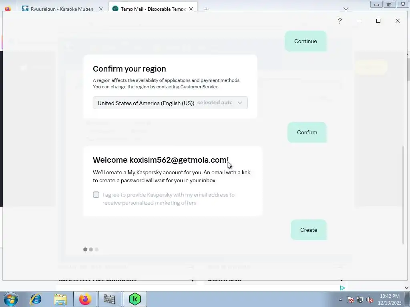Open the volume tray icon
The width and height of the screenshot is (410, 307).
click(370, 299)
